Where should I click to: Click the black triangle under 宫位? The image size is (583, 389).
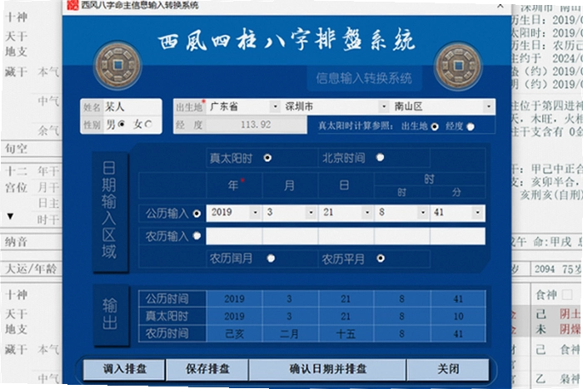click(x=10, y=216)
